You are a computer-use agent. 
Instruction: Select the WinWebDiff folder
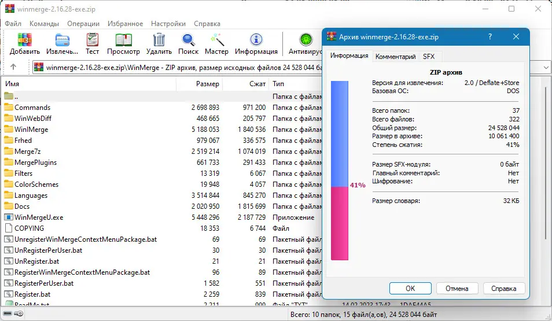coord(33,118)
